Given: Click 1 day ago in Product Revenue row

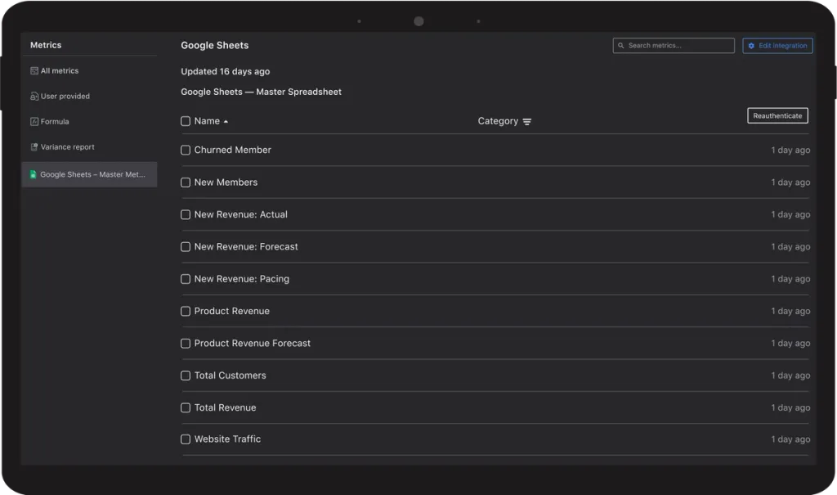Looking at the screenshot, I should [x=790, y=311].
